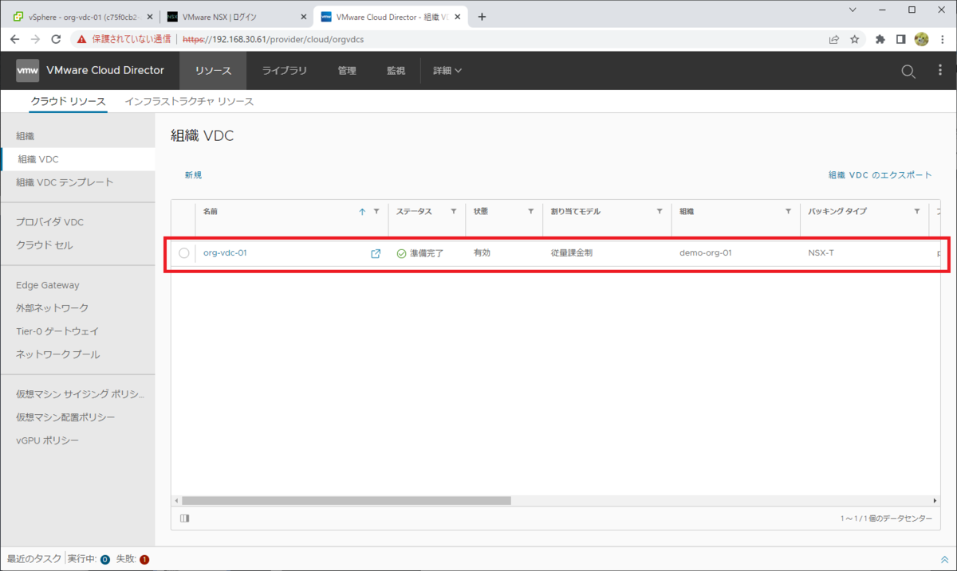The width and height of the screenshot is (957, 571).
Task: Switch to VMware NSX login browser tab
Action: [x=237, y=17]
